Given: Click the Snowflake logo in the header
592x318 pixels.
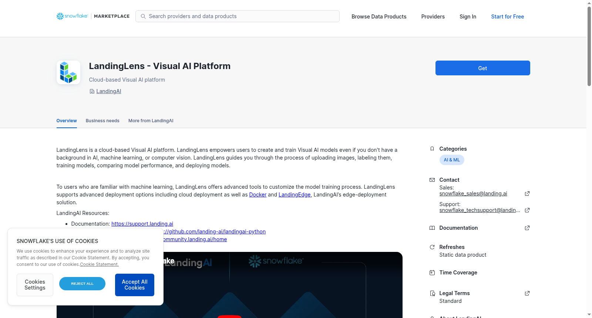Looking at the screenshot, I should [x=72, y=16].
